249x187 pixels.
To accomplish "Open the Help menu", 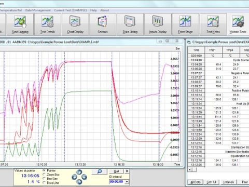I will (93, 10).
